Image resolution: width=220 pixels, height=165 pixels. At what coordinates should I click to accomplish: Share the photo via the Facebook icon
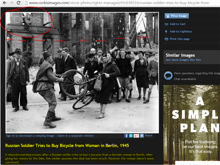(126, 136)
